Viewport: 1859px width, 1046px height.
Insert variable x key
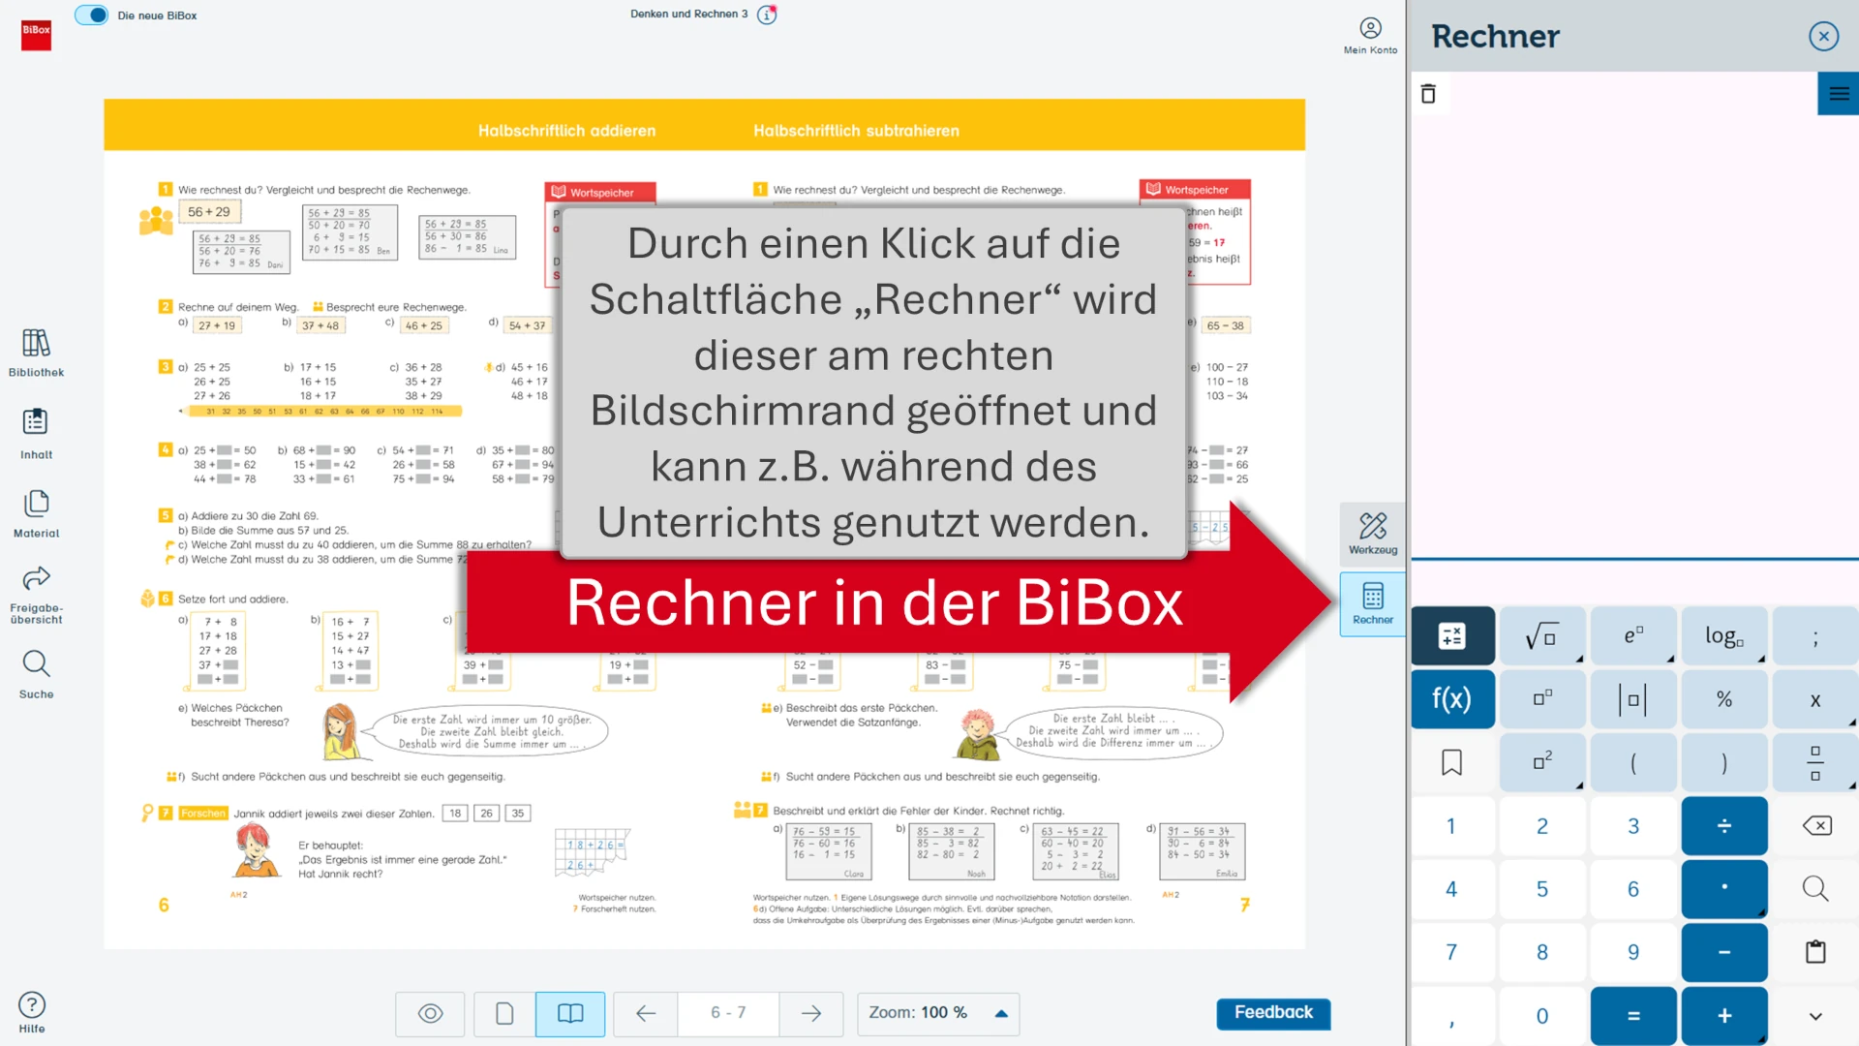[1815, 699]
